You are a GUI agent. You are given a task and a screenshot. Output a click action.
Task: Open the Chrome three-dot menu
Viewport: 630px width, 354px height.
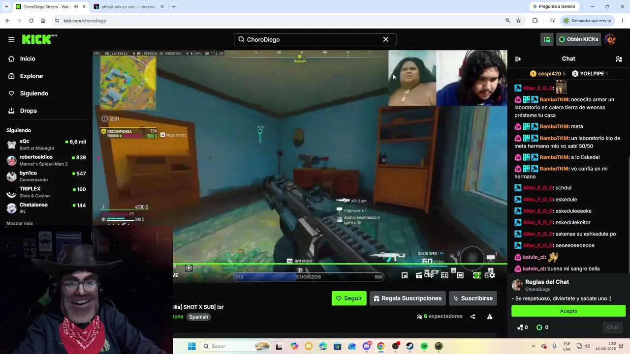pos(623,21)
